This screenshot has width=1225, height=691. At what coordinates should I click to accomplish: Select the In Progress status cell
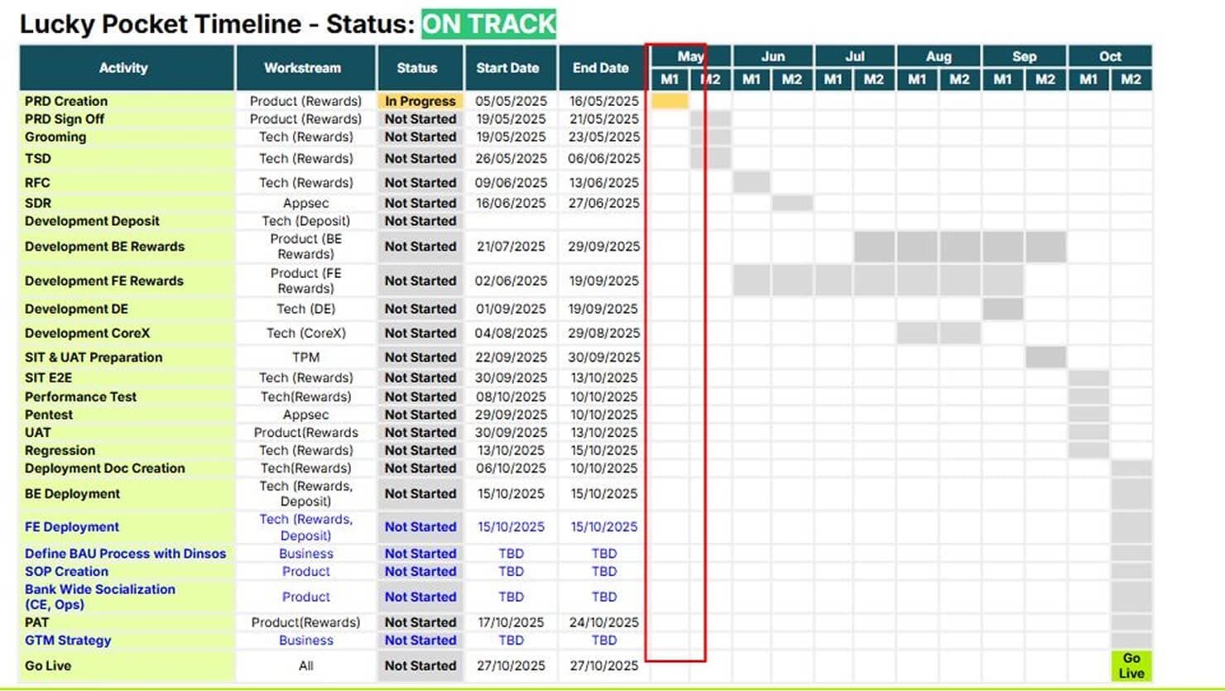click(420, 101)
